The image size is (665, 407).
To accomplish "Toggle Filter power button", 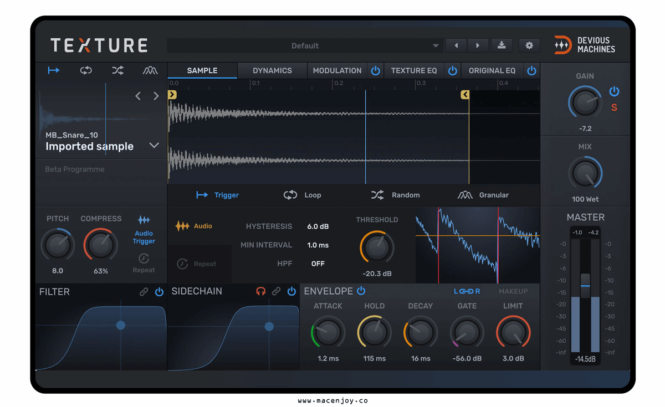I will pyautogui.click(x=160, y=292).
